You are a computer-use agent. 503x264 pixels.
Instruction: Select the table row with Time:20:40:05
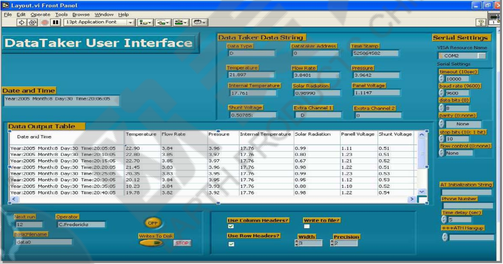(x=213, y=193)
